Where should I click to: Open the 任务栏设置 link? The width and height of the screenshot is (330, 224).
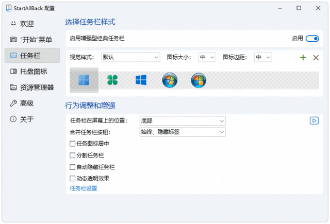click(x=83, y=188)
